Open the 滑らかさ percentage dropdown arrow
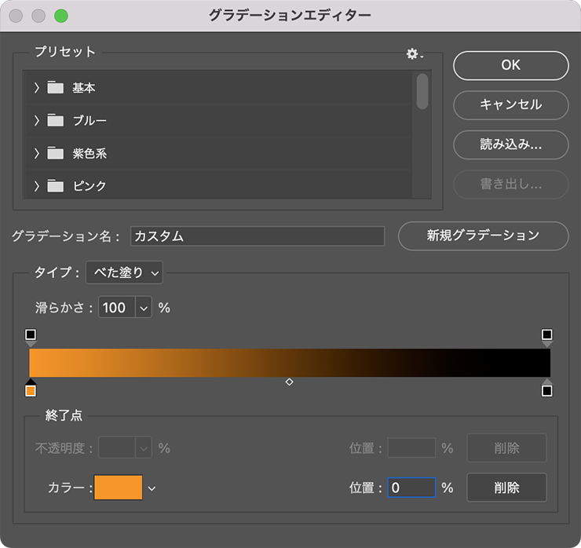The image size is (581, 548). click(144, 308)
